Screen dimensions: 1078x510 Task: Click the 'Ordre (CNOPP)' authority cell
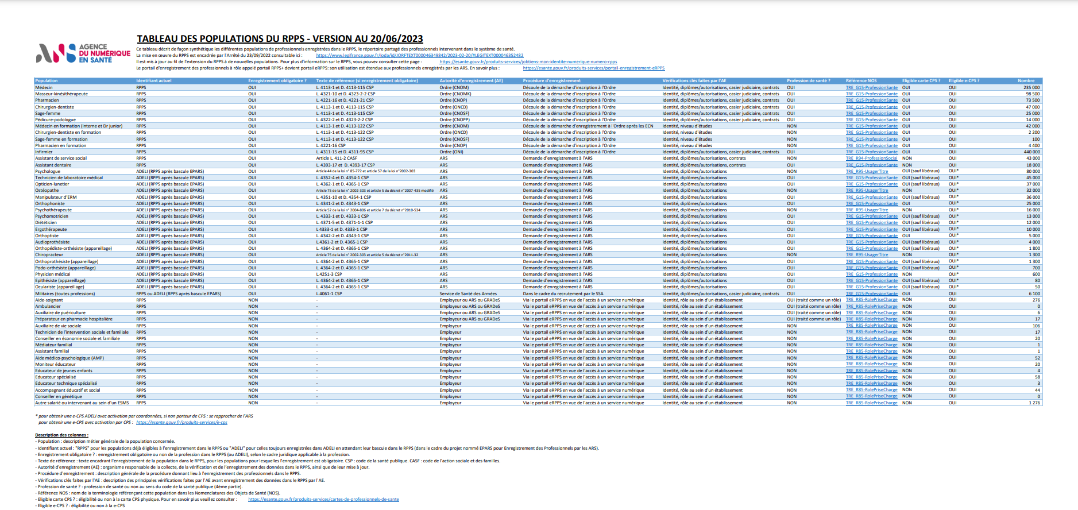pos(454,120)
